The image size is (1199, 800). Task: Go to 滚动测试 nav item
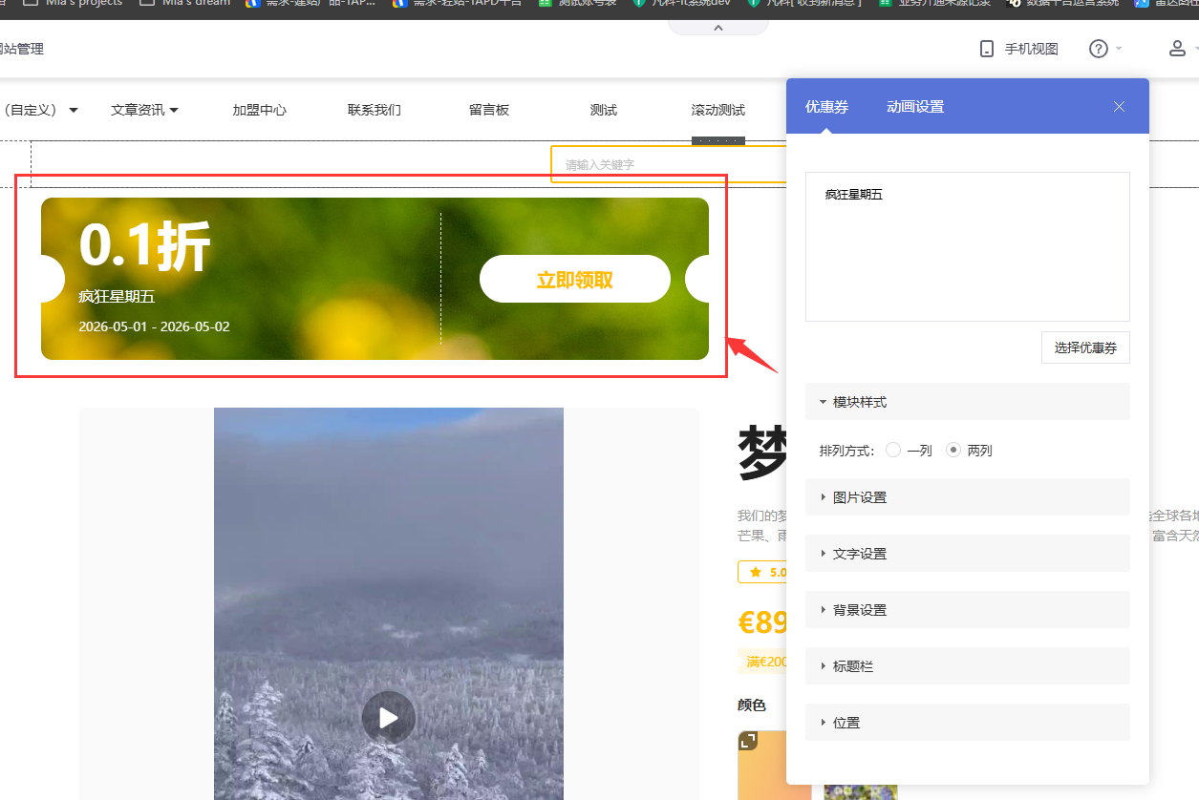pyautogui.click(x=718, y=110)
